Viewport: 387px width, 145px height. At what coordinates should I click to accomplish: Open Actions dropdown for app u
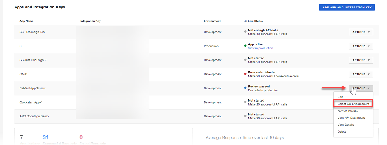click(361, 46)
